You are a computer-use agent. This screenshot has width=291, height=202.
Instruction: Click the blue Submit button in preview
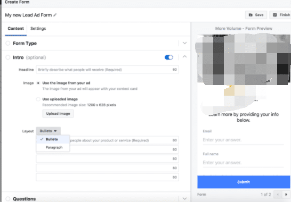pyautogui.click(x=244, y=182)
